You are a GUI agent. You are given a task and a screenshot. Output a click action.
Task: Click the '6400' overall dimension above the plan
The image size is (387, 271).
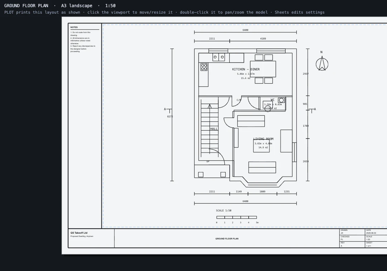(245, 30)
